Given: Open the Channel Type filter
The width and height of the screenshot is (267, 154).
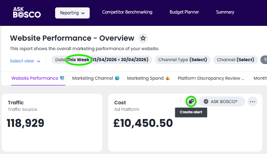Looking at the screenshot, I should (x=183, y=60).
